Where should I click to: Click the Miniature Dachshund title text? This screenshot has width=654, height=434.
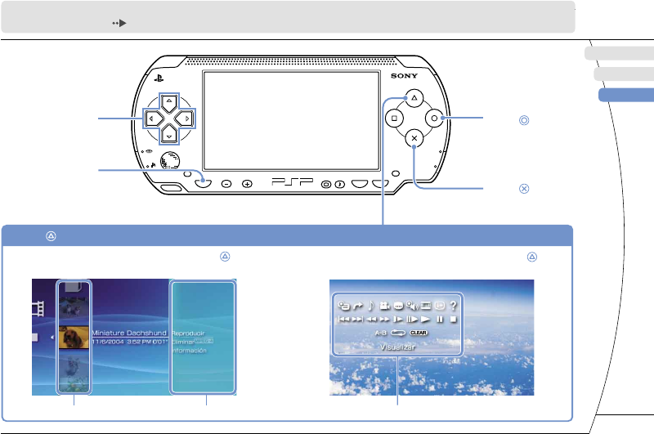click(x=129, y=333)
